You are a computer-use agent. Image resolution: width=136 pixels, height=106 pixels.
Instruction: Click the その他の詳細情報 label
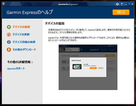pyautogui.click(x=20, y=62)
